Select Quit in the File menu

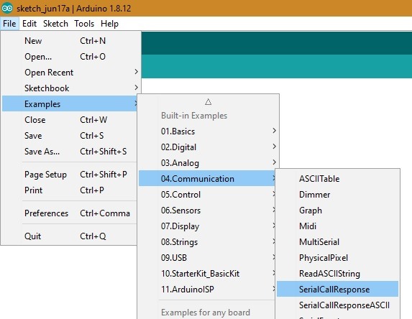click(x=70, y=236)
